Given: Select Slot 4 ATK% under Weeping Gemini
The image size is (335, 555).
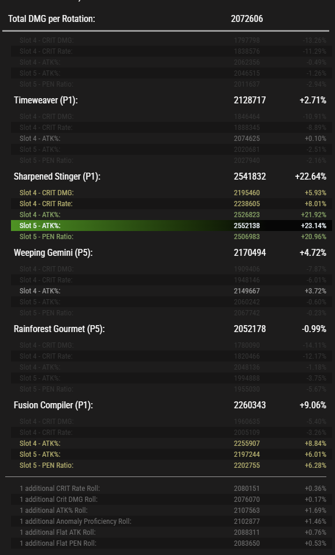Looking at the screenshot, I should pyautogui.click(x=172, y=291).
